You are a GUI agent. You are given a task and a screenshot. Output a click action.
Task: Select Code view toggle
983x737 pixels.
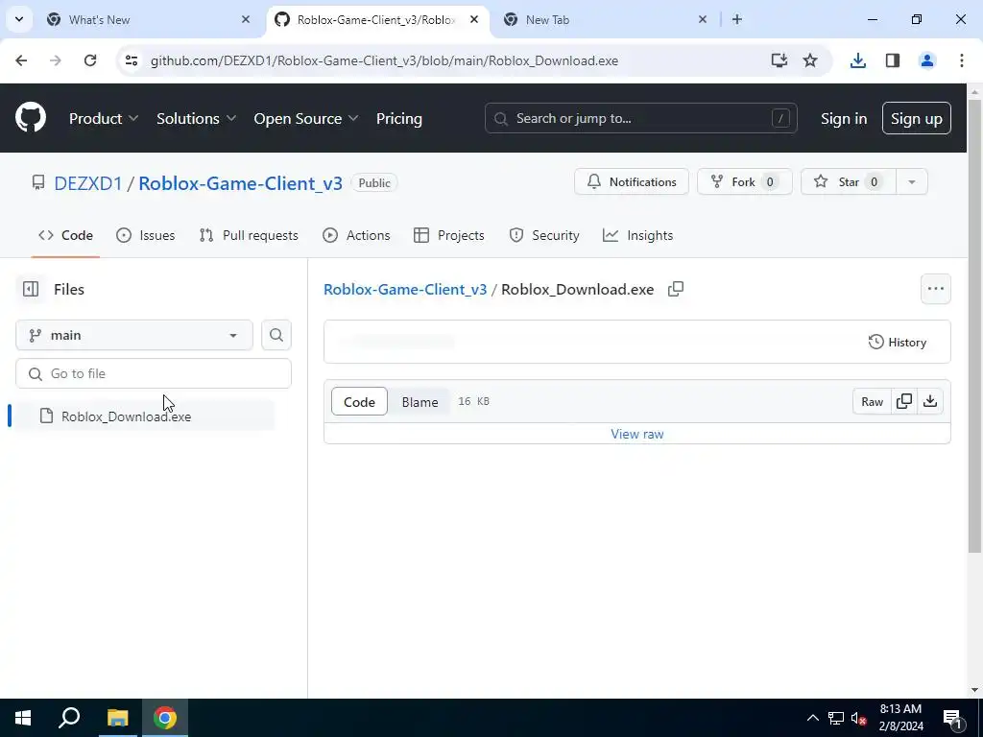tap(359, 402)
